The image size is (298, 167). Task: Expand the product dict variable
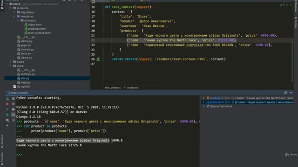203,98
